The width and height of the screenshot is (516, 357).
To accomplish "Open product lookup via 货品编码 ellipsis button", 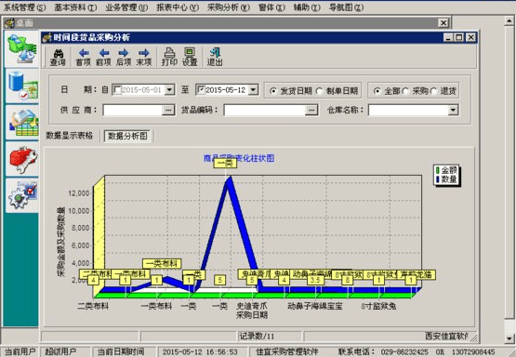I will (x=311, y=110).
